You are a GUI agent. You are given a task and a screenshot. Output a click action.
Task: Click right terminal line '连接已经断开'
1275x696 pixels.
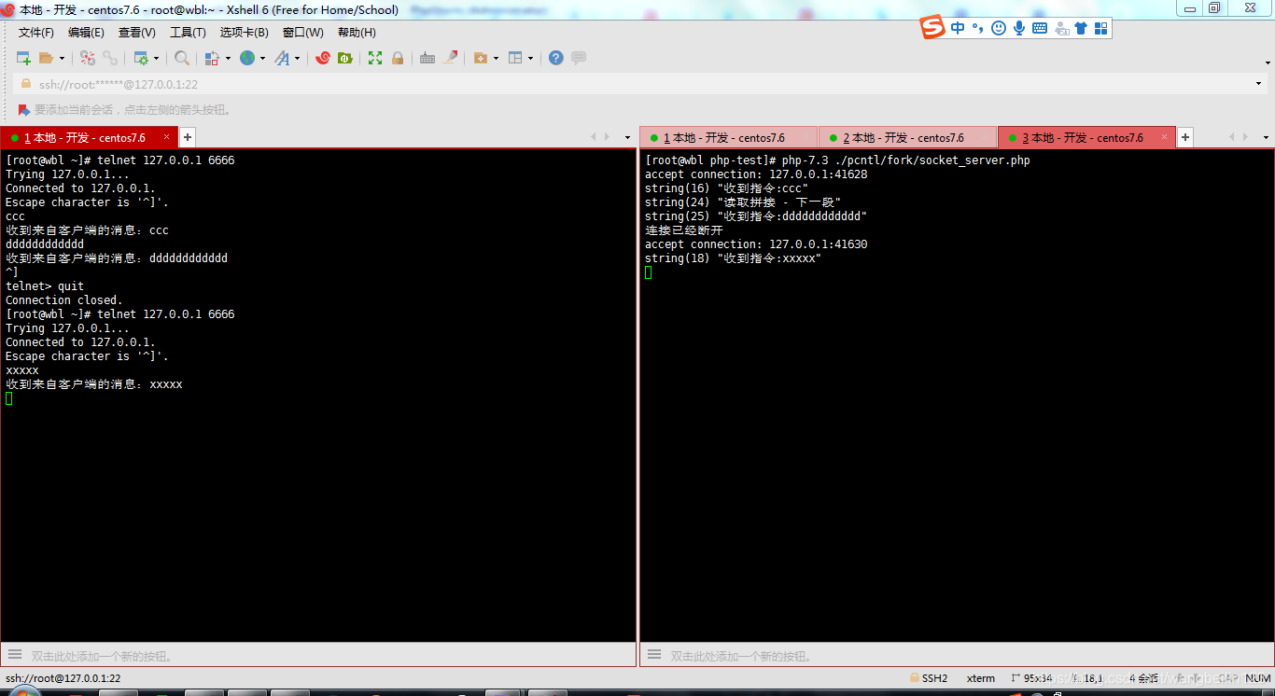pyautogui.click(x=684, y=230)
